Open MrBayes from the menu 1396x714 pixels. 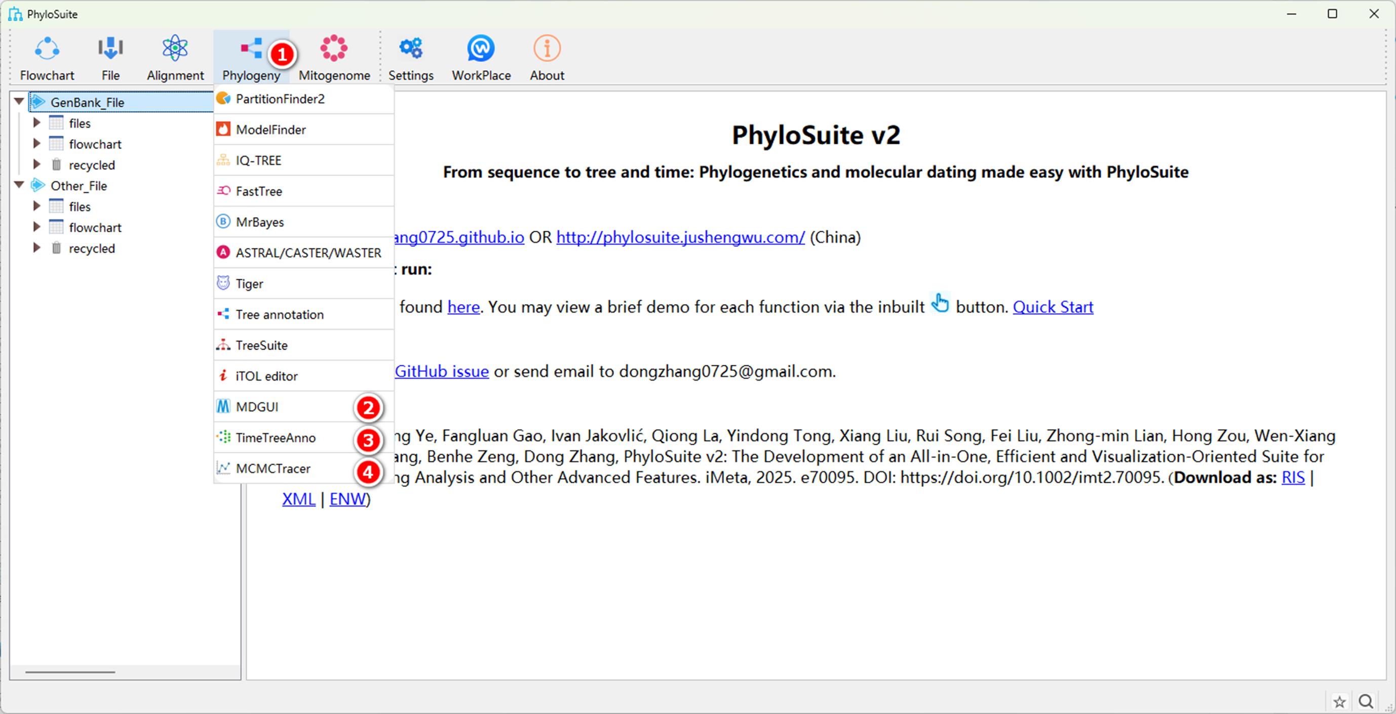tap(304, 222)
